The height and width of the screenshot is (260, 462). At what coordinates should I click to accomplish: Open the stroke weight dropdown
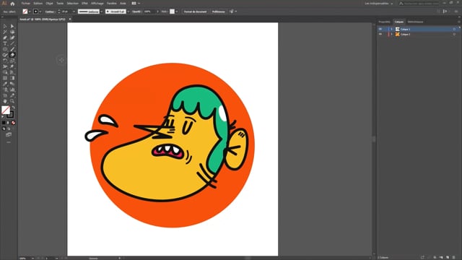(74, 12)
